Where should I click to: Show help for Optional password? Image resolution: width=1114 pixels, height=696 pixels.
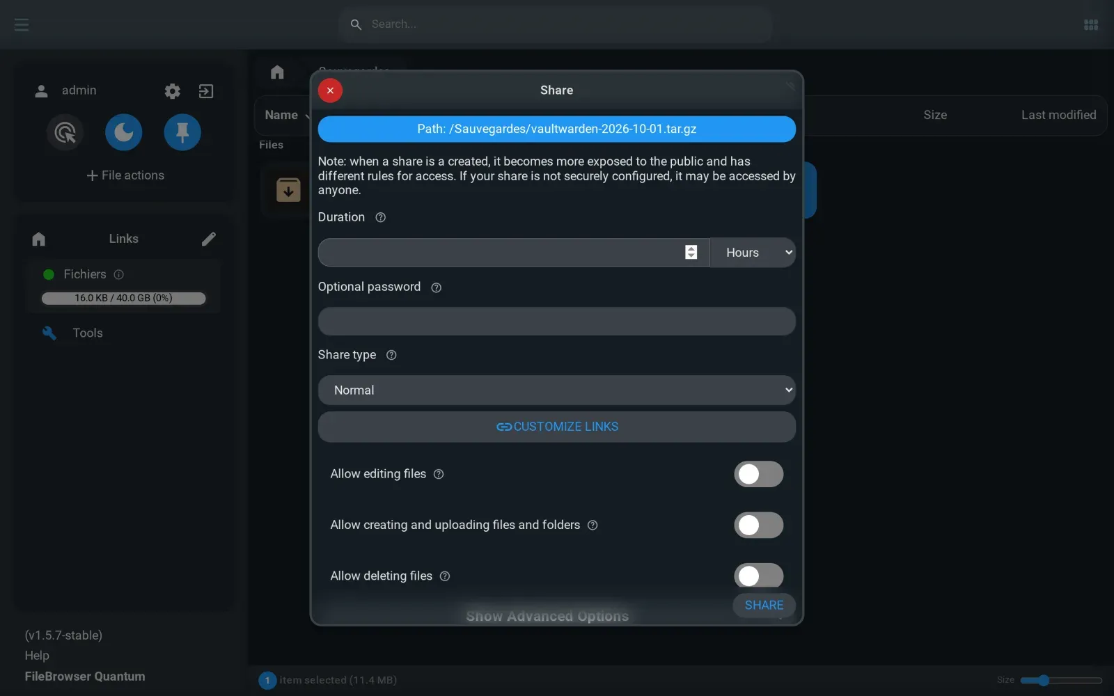tap(436, 287)
